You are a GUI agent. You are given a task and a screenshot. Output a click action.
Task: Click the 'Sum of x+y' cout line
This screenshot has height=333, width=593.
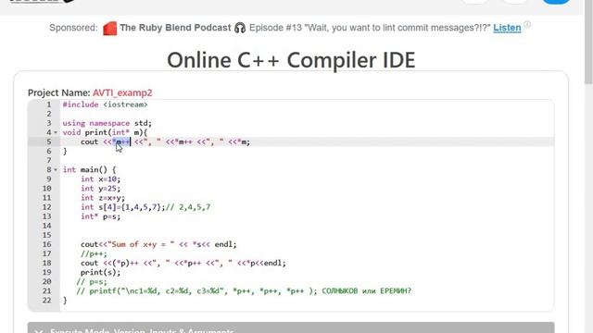(158, 244)
